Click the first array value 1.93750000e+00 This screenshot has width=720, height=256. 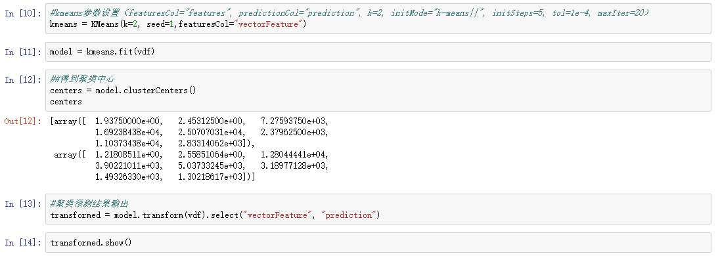click(129, 121)
